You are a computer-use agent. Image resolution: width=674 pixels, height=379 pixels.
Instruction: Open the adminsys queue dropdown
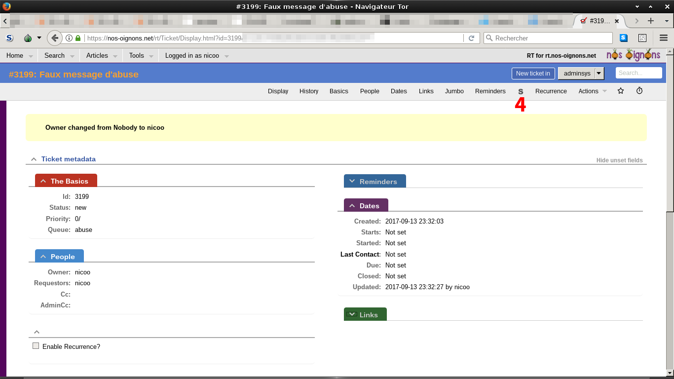599,73
